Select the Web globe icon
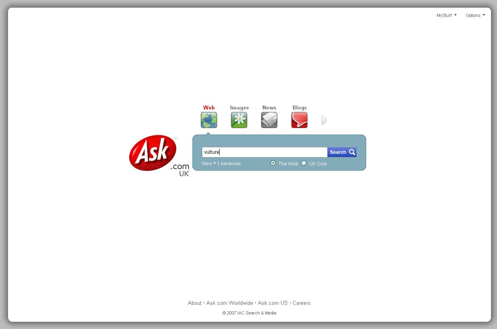The image size is (497, 329). pos(209,120)
